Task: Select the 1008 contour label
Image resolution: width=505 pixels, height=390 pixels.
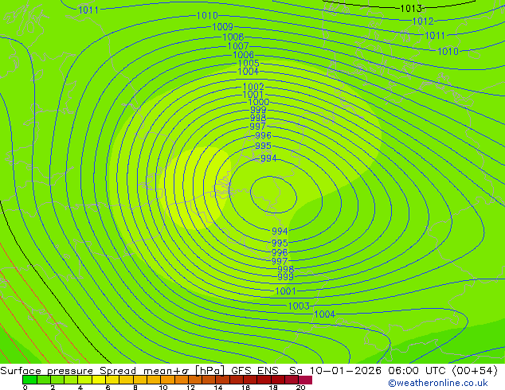Action: [x=233, y=37]
